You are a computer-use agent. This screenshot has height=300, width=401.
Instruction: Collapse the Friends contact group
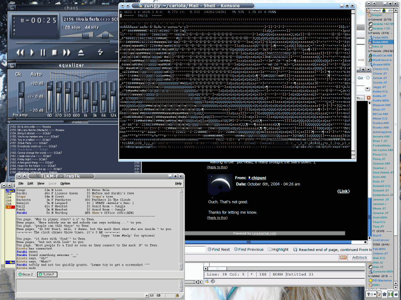click(x=370, y=51)
